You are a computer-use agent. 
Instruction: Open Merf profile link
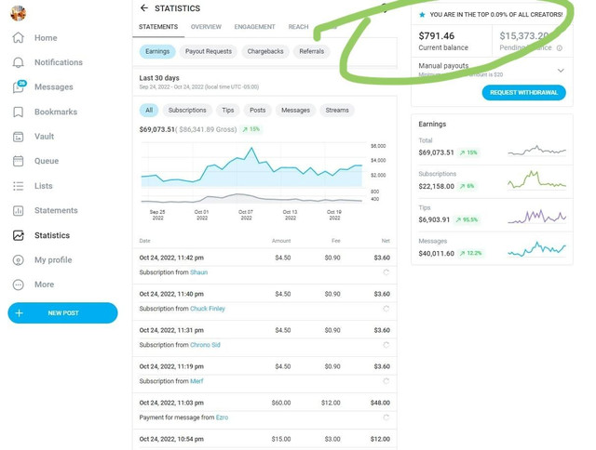196,381
